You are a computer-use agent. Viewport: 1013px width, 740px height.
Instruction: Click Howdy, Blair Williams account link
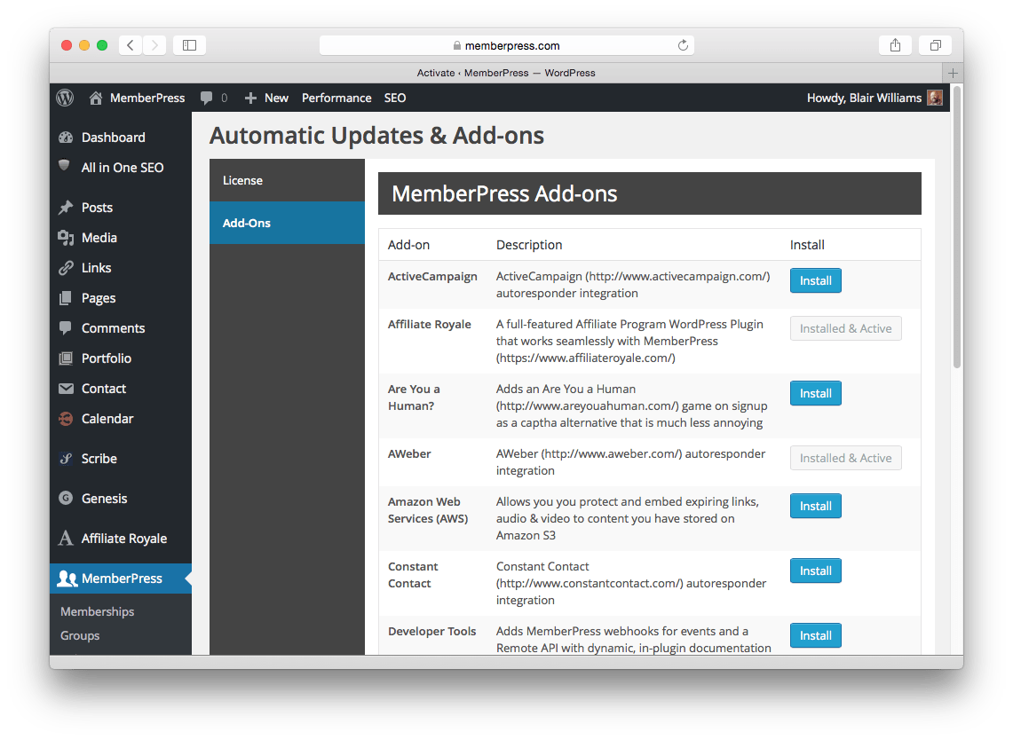pos(865,98)
